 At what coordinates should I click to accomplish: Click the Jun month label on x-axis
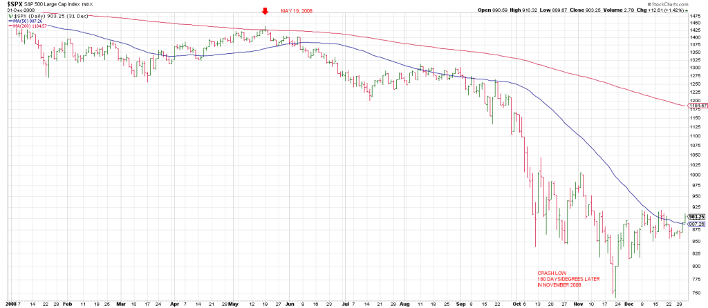coord(289,302)
